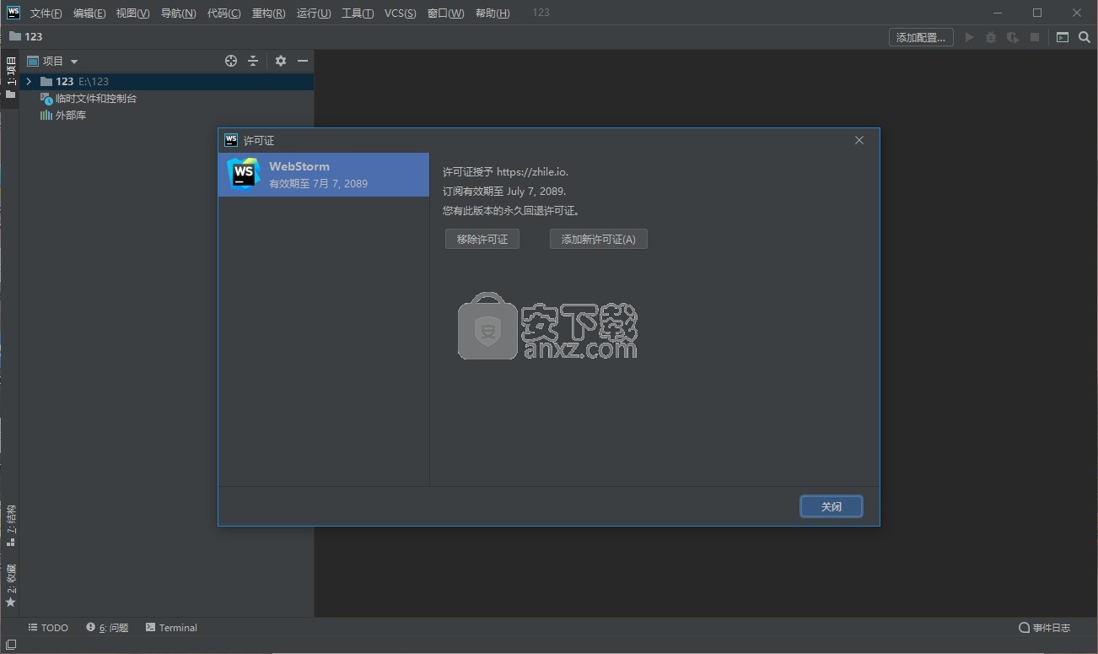
Task: Open Search Everywhere magnifier icon
Action: click(x=1085, y=37)
